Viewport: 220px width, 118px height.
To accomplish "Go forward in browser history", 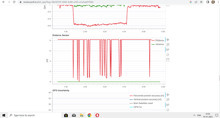I will (x=9, y=2).
